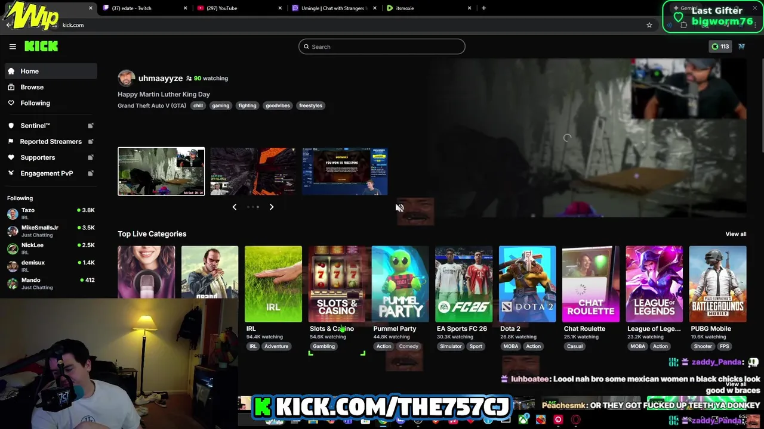The width and height of the screenshot is (764, 429).
Task: Click the external icon beside Engagement PvP
Action: pos(91,173)
